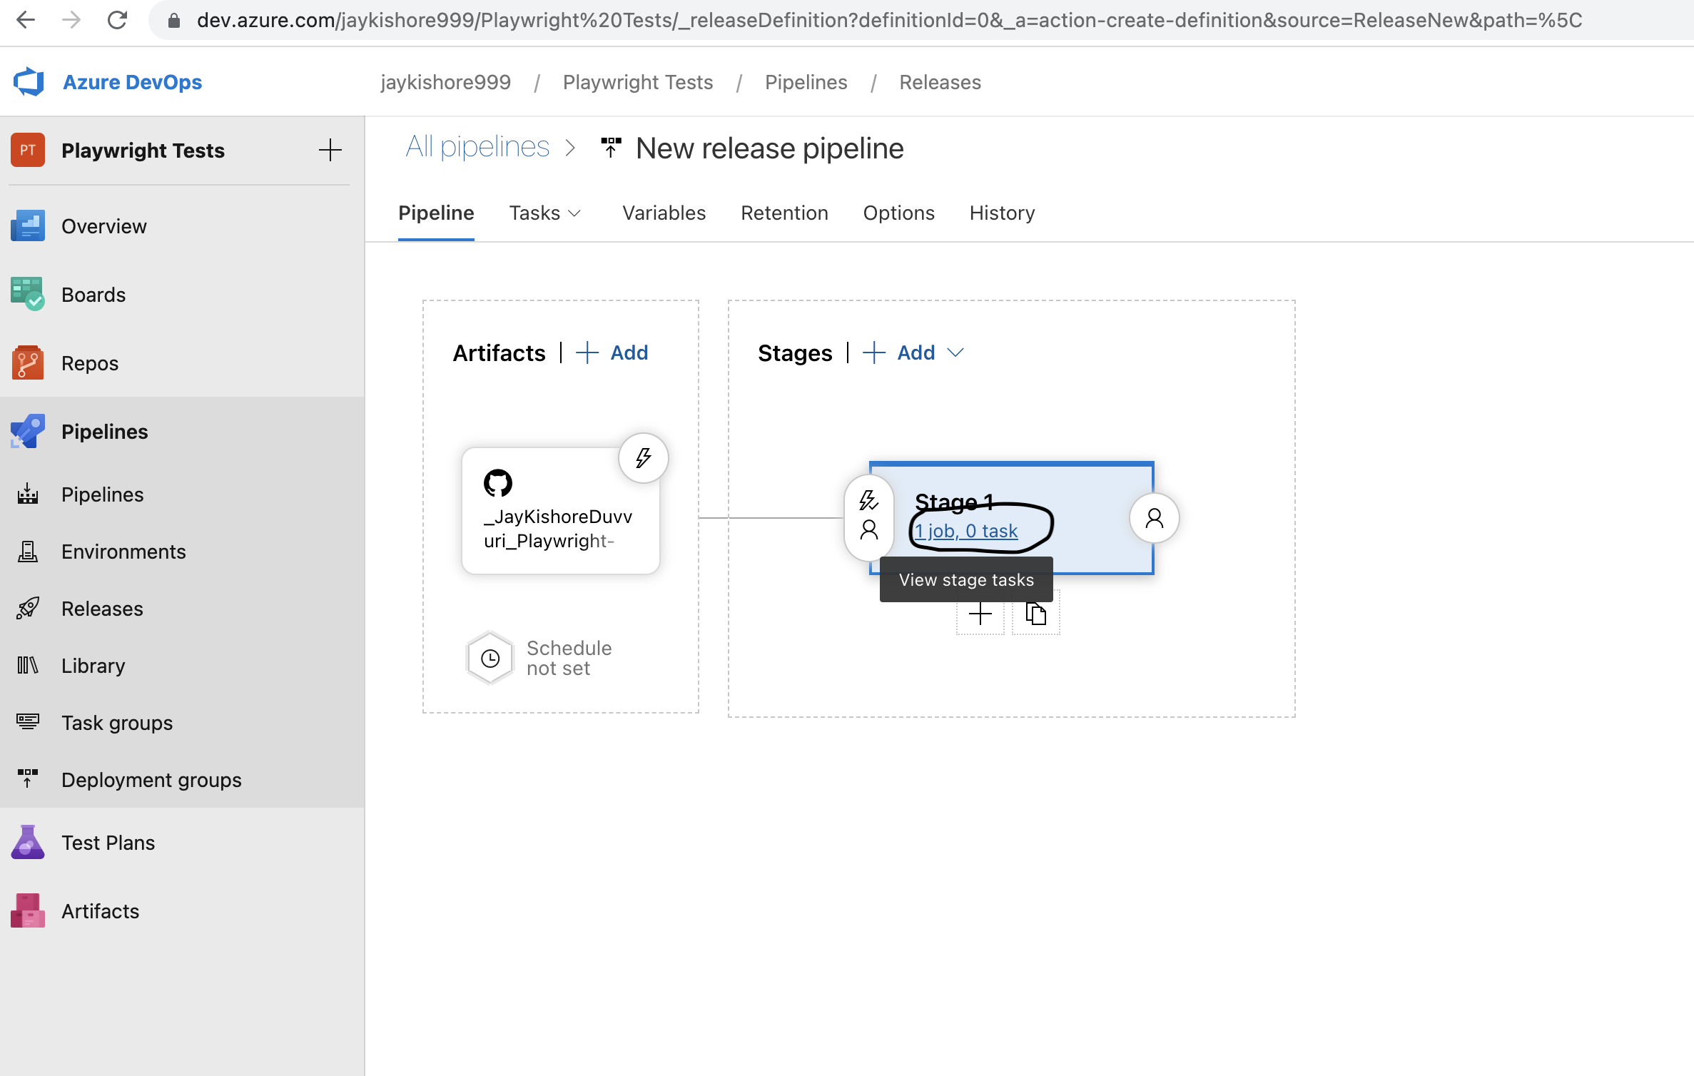
Task: Click the GitHub artifact icon
Action: (x=498, y=483)
